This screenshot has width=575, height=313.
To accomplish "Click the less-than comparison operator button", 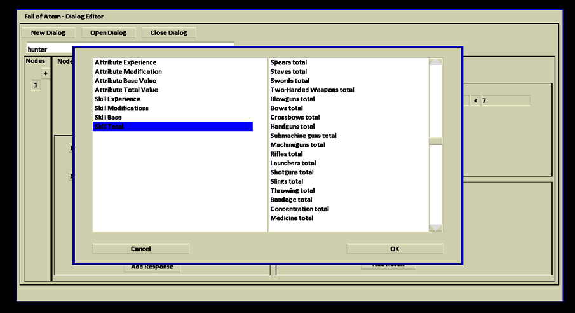I will point(476,101).
